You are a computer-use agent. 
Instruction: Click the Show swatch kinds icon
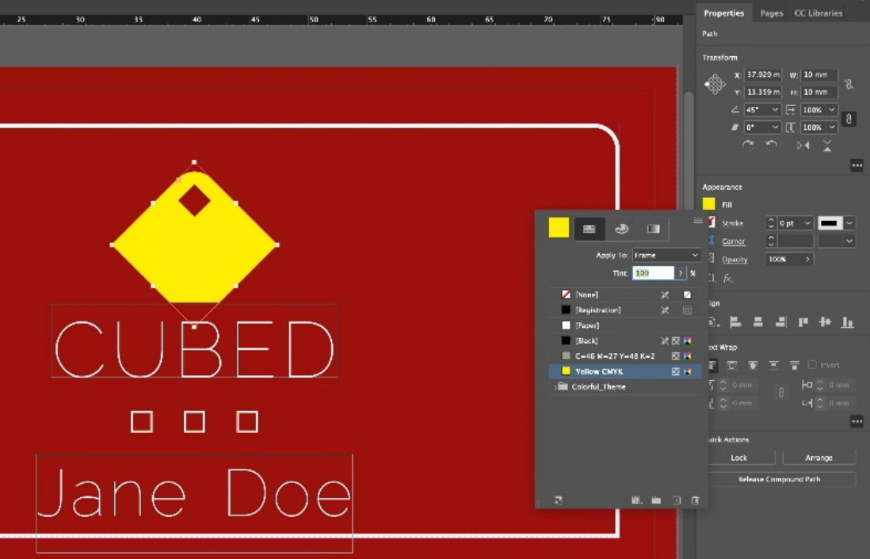[x=636, y=500]
